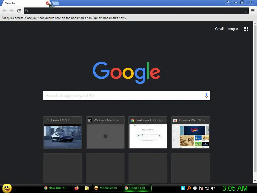The image size is (257, 193).
Task: Go back using the back arrow
Action: point(5,11)
